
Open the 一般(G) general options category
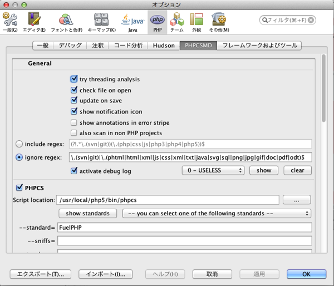pos(10,22)
